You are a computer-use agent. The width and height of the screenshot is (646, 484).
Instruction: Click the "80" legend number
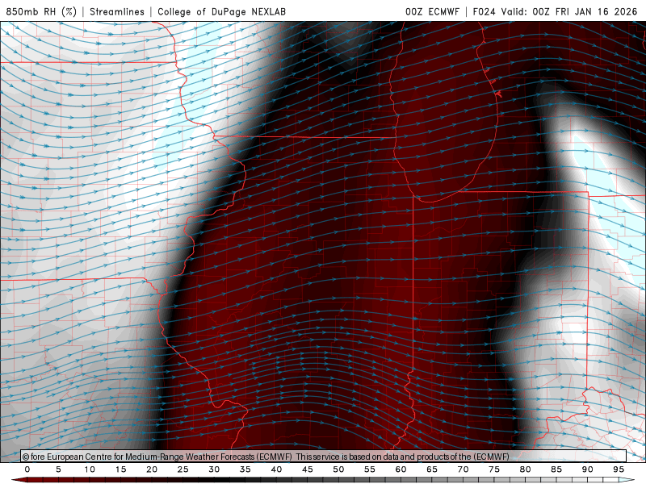pyautogui.click(x=526, y=469)
